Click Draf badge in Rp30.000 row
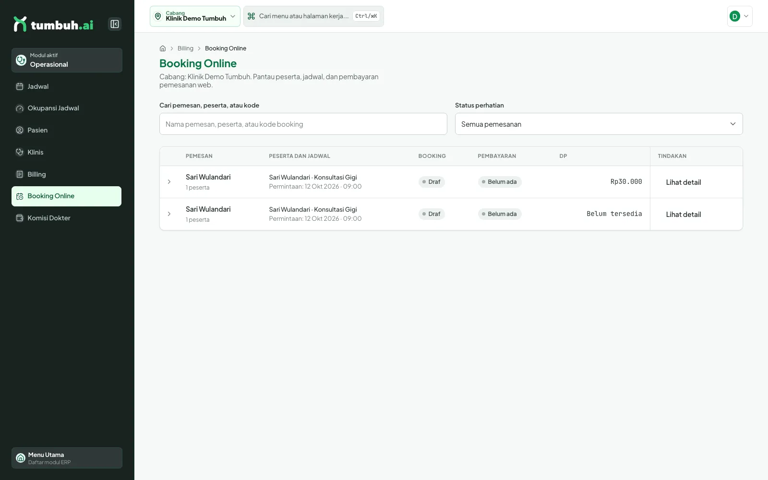 point(432,182)
